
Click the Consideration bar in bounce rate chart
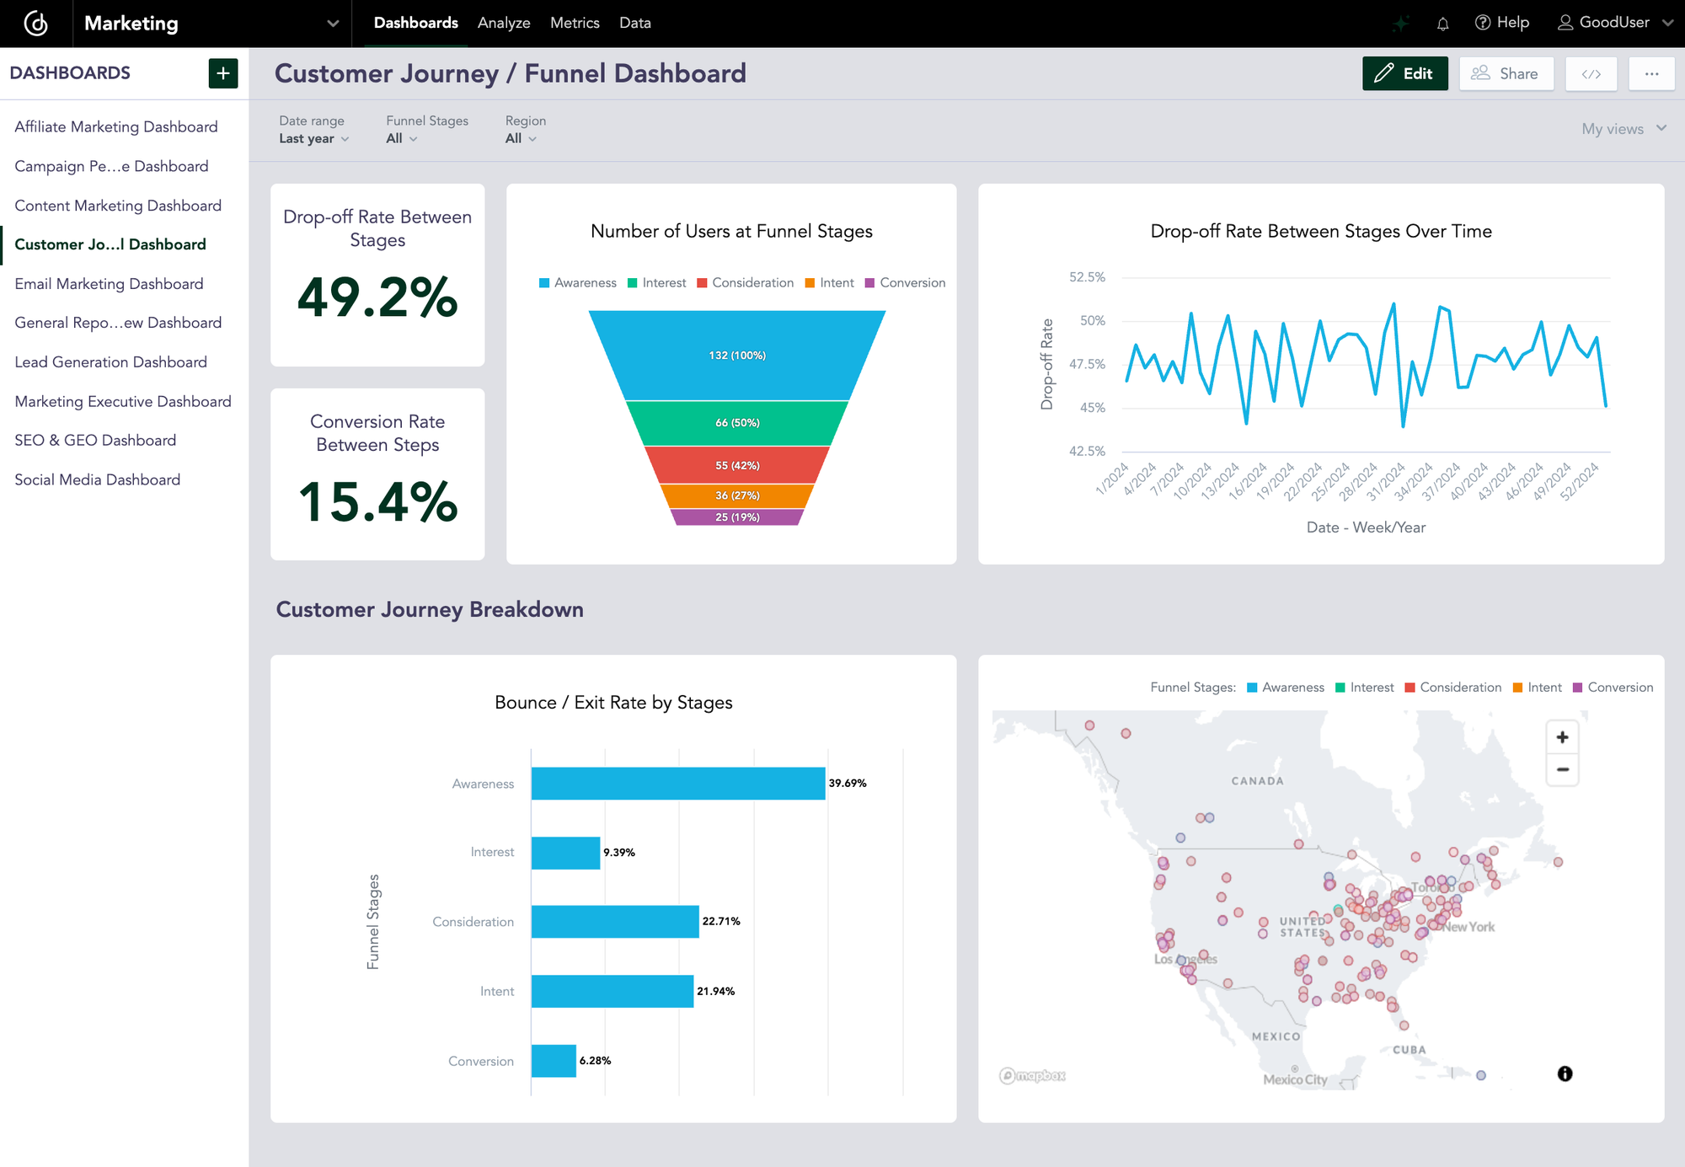pyautogui.click(x=613, y=921)
